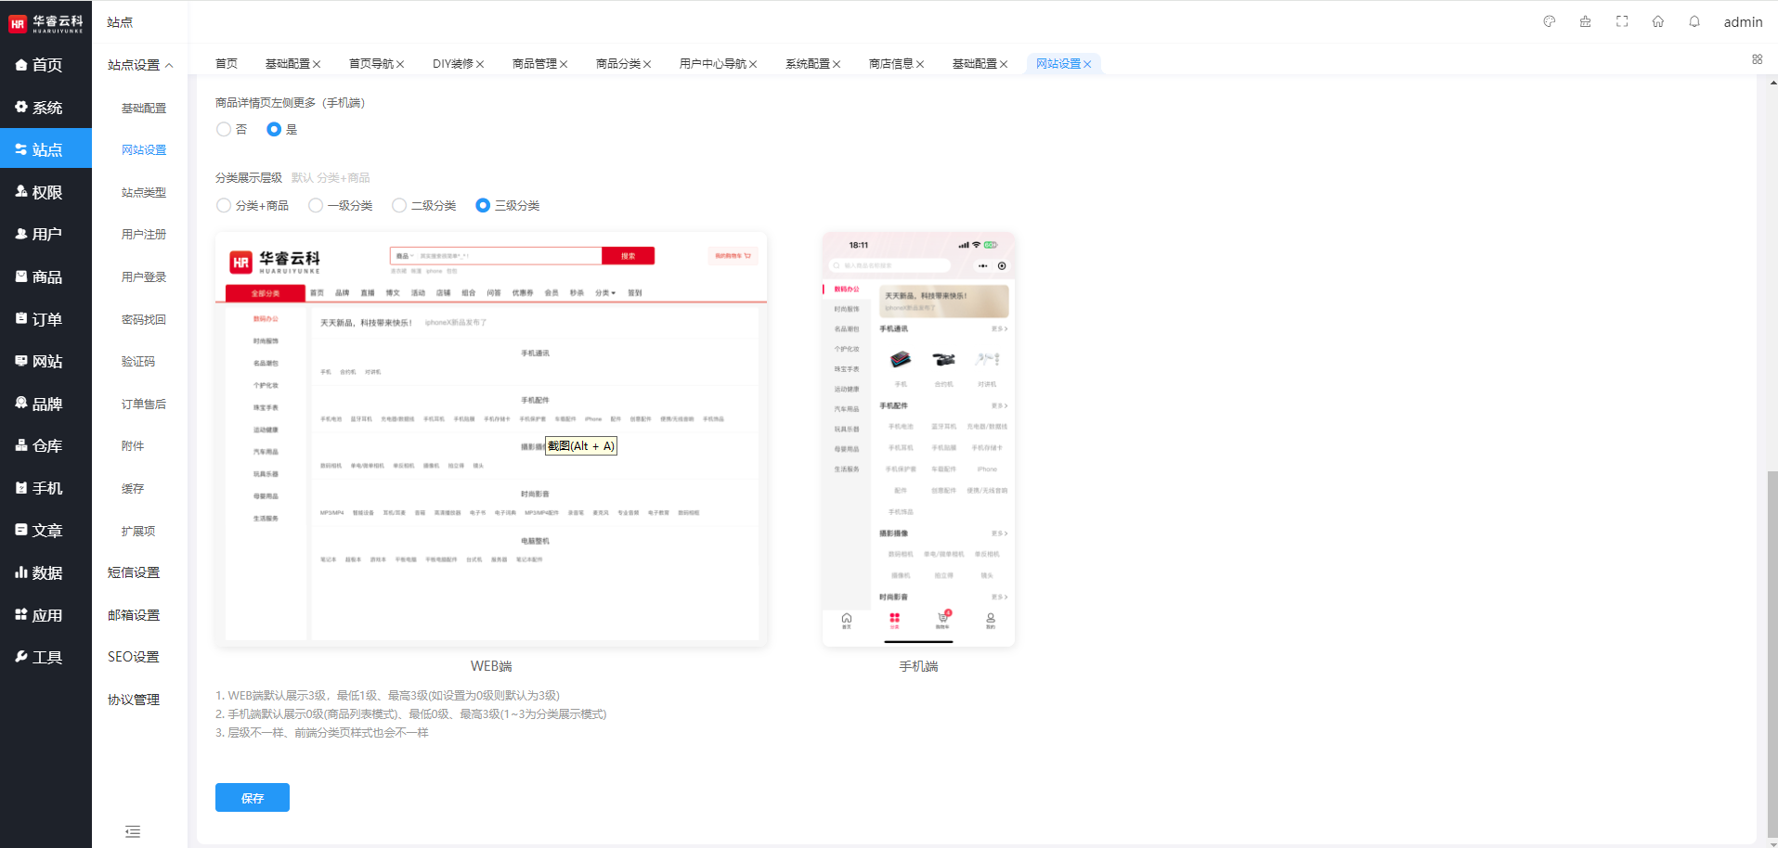
Task: Choose the 分类+商品 display level
Action: pyautogui.click(x=224, y=205)
